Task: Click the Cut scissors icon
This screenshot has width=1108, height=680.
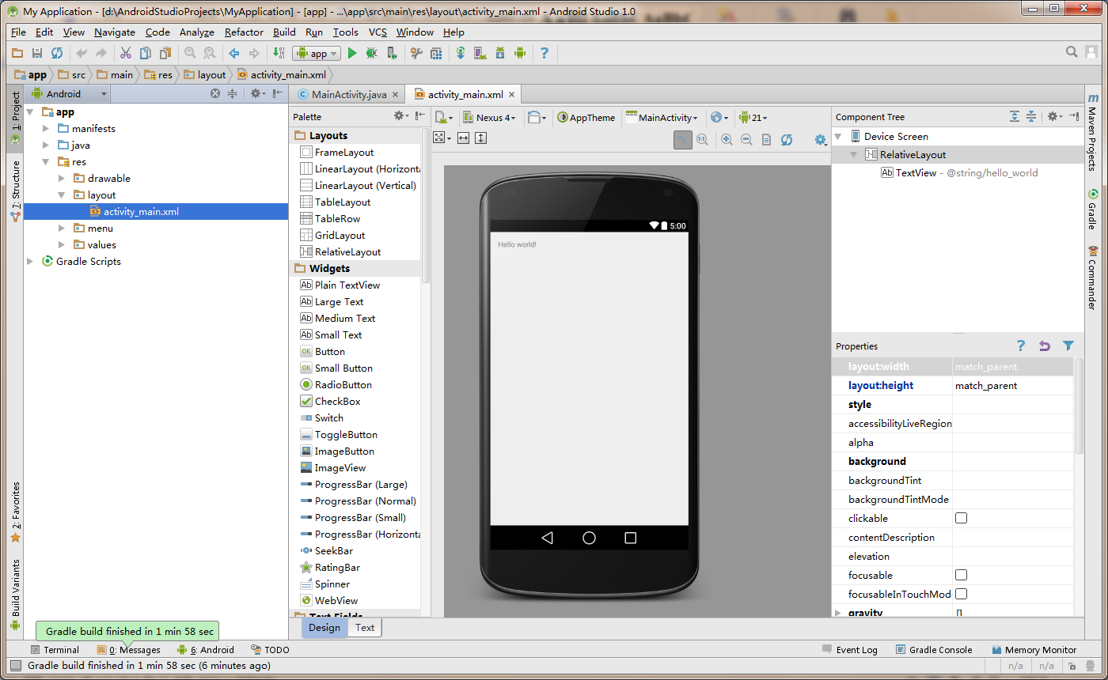Action: [125, 53]
